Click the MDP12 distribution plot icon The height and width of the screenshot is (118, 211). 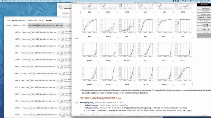tap(64, 74)
